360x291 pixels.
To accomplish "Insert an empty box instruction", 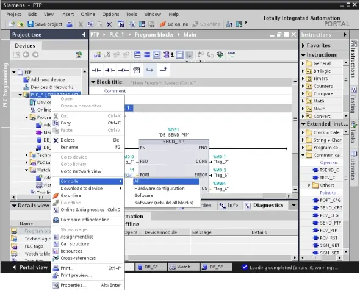I will (137, 70).
